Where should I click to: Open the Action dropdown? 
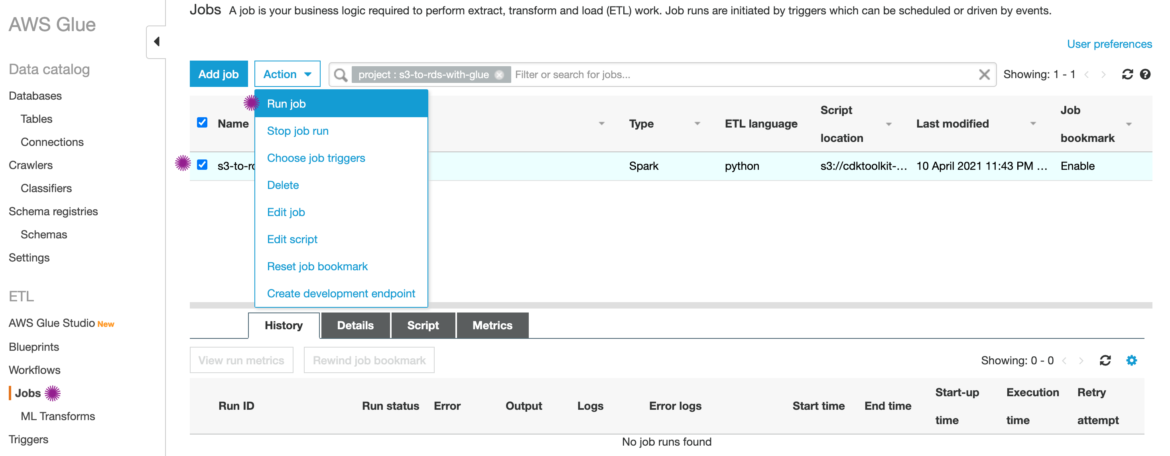(287, 74)
